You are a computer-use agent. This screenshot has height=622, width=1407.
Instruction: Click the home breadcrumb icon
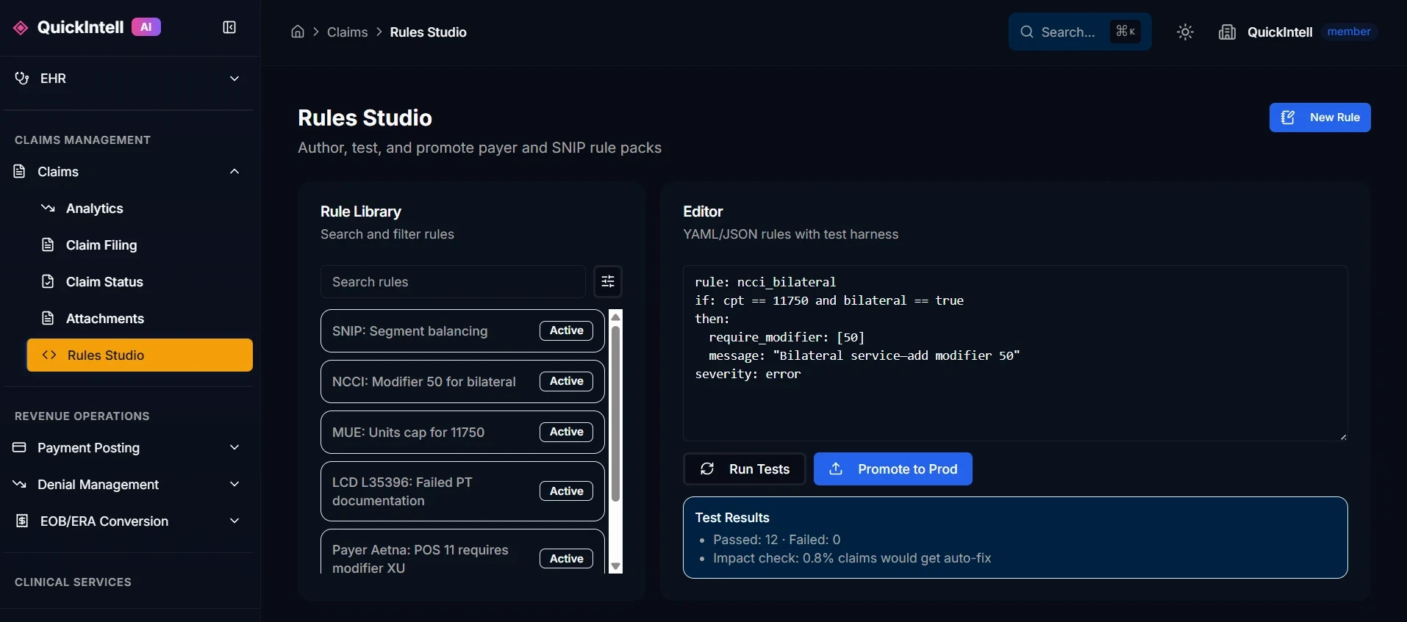pyautogui.click(x=298, y=32)
